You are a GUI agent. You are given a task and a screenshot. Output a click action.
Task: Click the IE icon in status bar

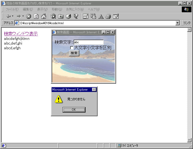[x=3, y=146]
